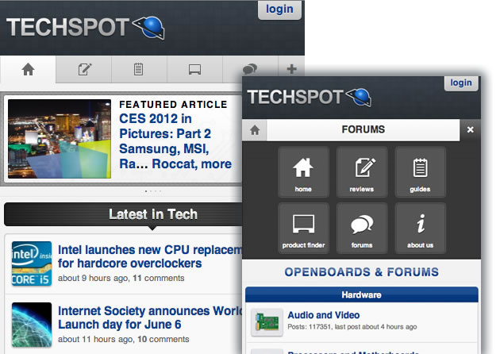
Task: Click 'about 9 hours ago, 11 comments' text
Action: pos(121,278)
